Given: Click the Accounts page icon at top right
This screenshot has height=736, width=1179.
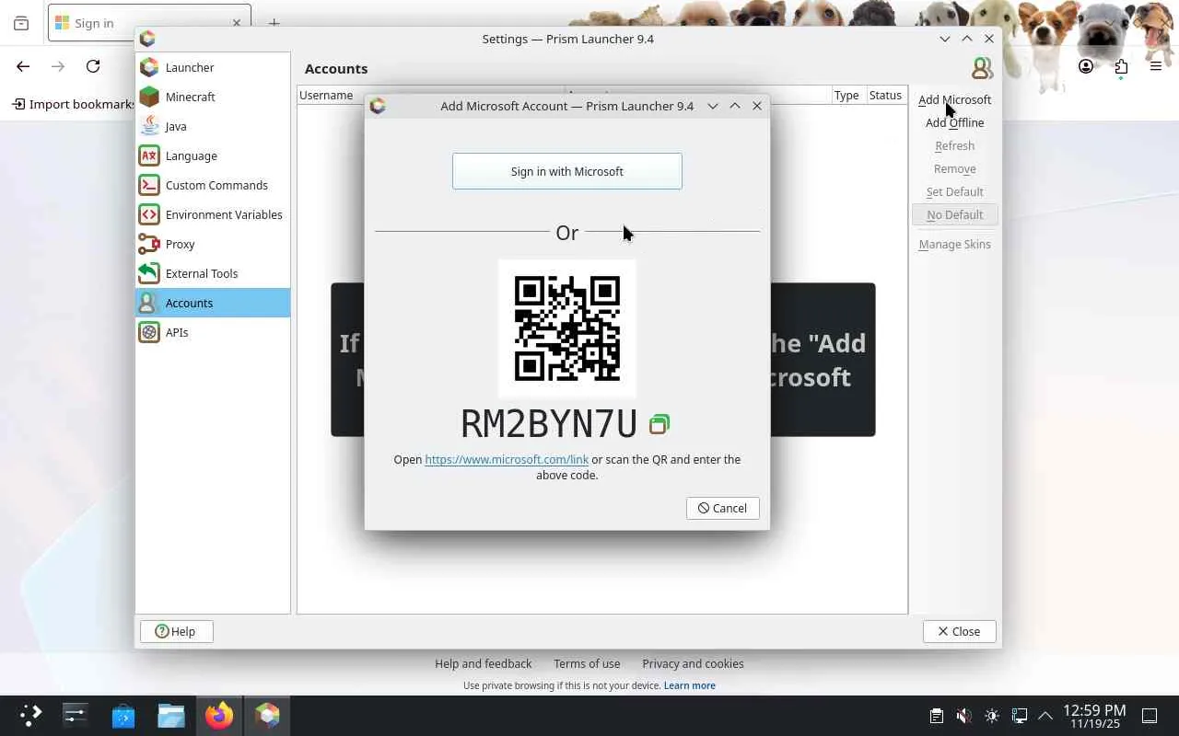Looking at the screenshot, I should pyautogui.click(x=982, y=68).
